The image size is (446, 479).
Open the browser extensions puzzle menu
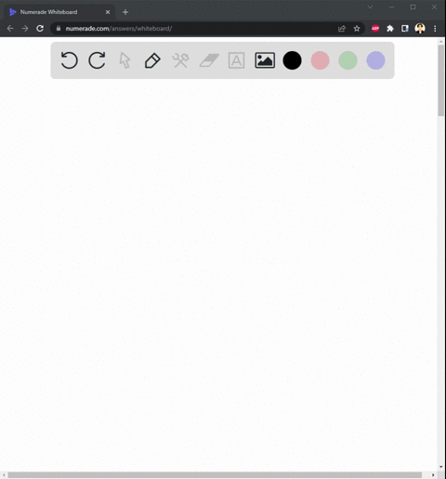point(390,29)
